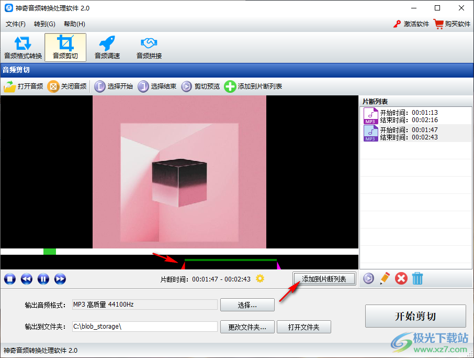Click red start marker on timeline
Viewport: 474px width, 358px height.
(183, 266)
